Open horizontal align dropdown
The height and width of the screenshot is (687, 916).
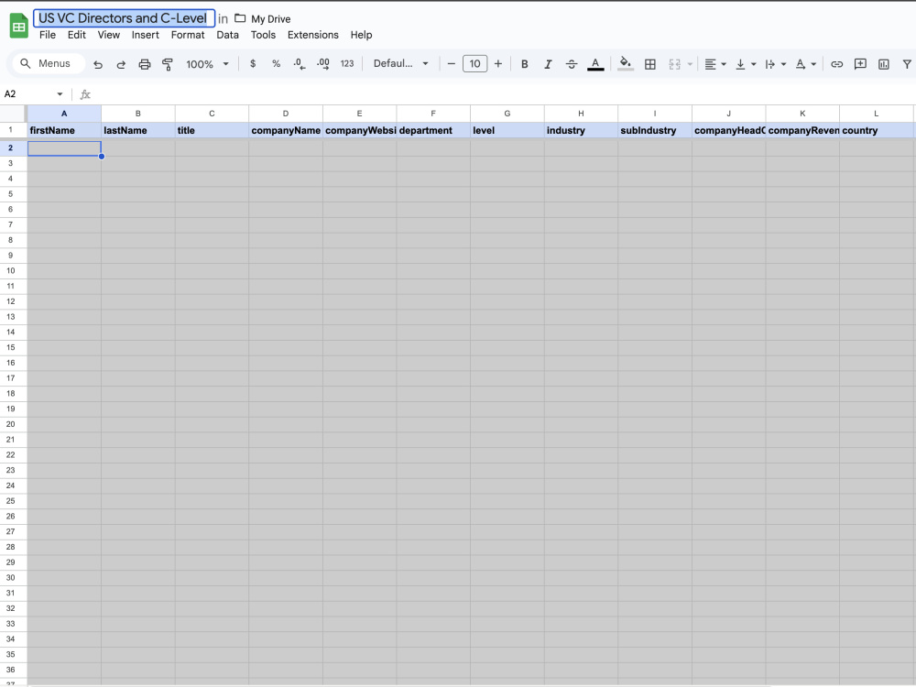[715, 64]
